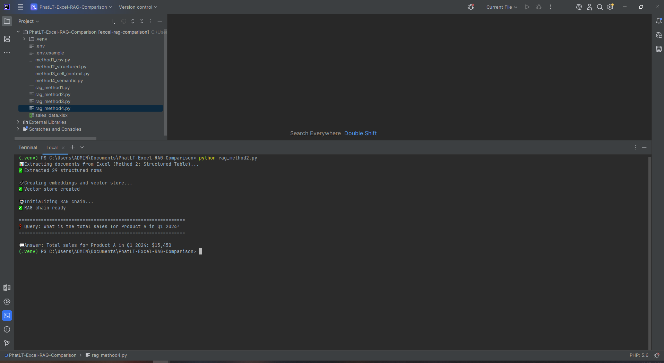The width and height of the screenshot is (664, 363).
Task: Open the Project tool window icon
Action: pyautogui.click(x=7, y=21)
